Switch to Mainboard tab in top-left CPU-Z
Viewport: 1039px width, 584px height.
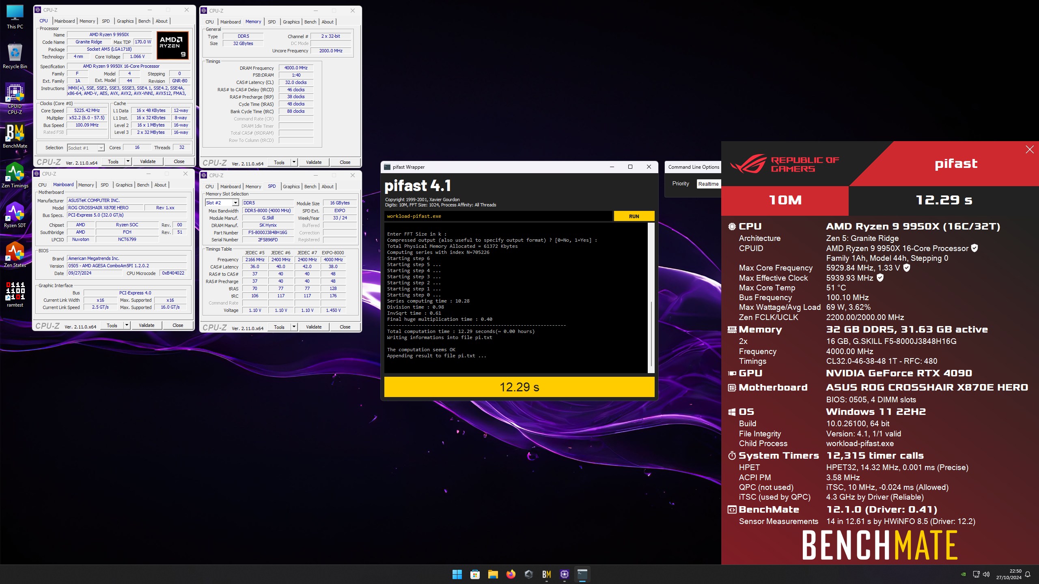coord(65,21)
